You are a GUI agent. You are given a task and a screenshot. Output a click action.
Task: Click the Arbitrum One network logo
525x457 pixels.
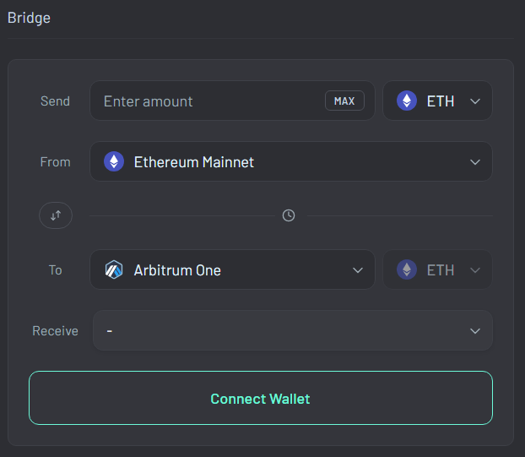pos(114,270)
